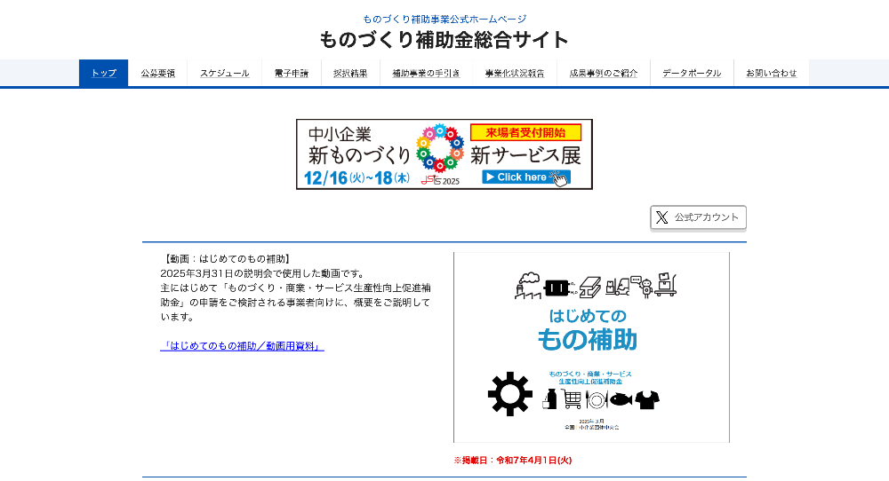Click the ものづくり補助金総合サイト site title

(444, 40)
